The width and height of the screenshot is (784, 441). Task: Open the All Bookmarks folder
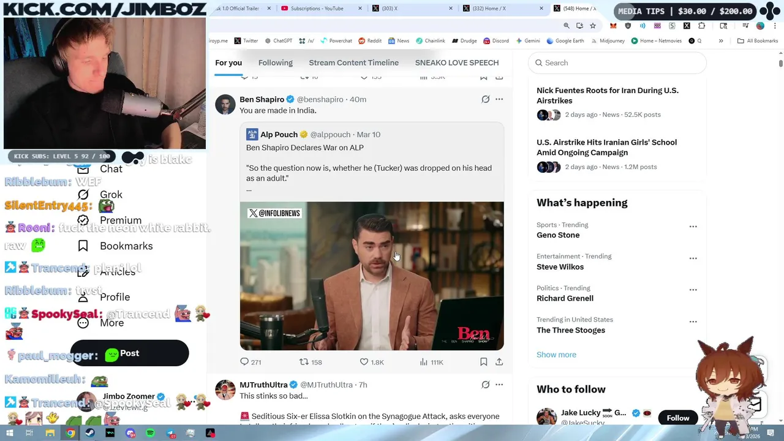[758, 41]
